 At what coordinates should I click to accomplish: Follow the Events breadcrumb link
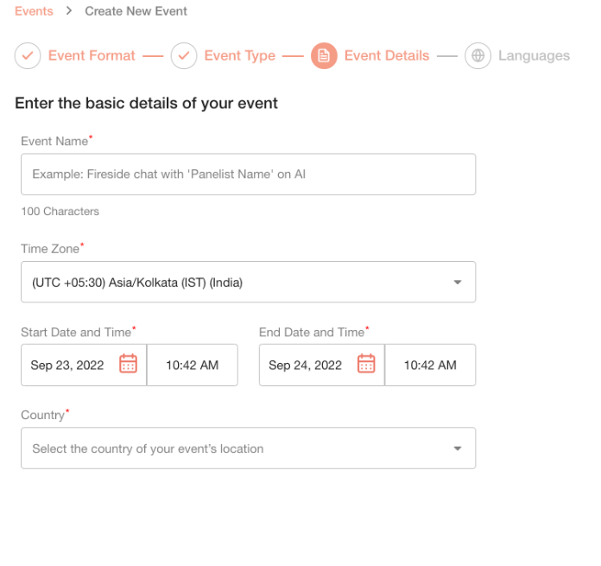pyautogui.click(x=34, y=11)
